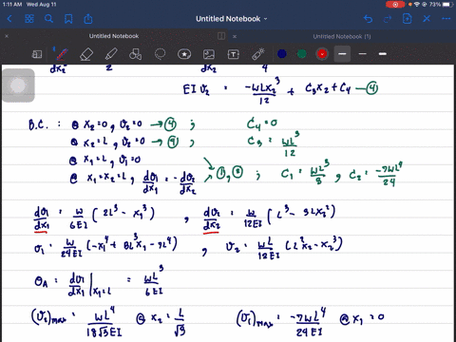Choose the red pen color
Image resolution: width=456 pixels, height=342 pixels.
click(322, 54)
